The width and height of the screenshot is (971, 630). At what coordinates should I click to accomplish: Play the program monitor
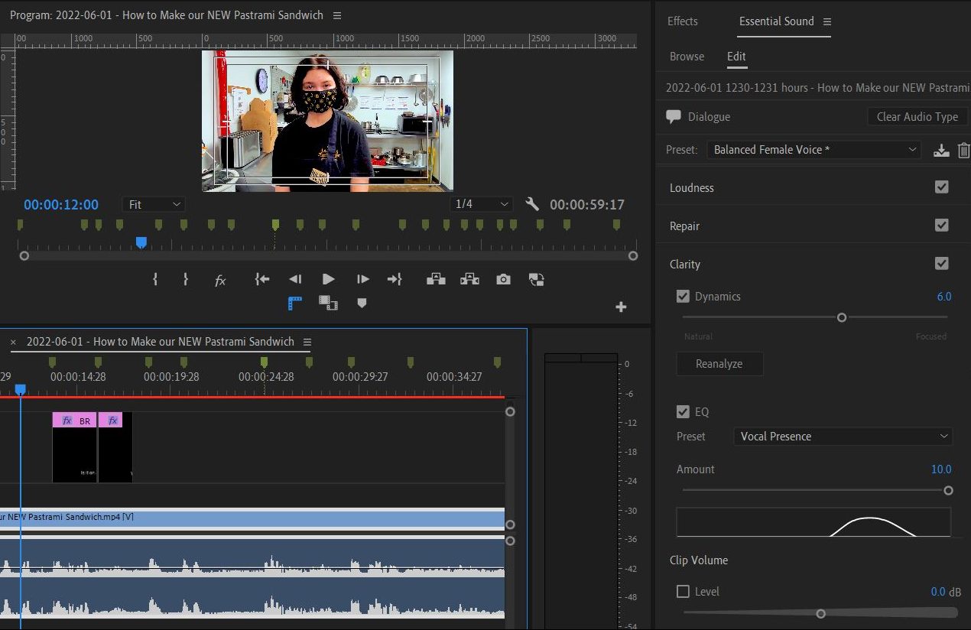point(329,280)
